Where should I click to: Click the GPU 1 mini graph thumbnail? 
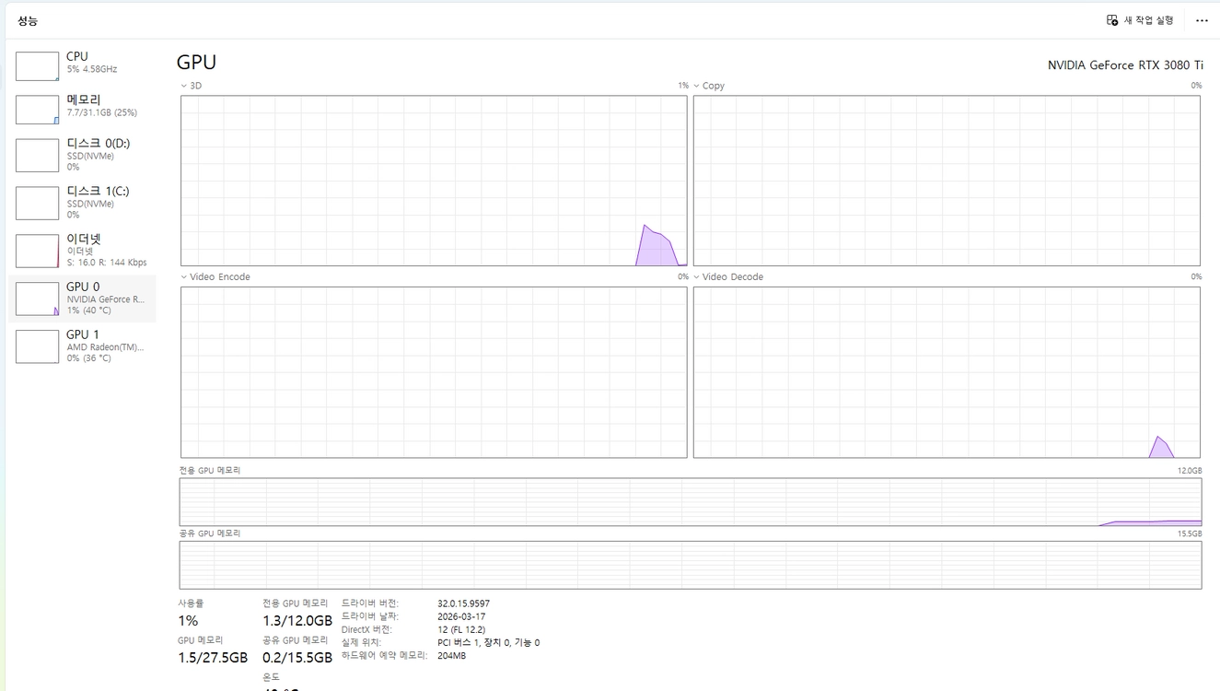[x=37, y=346]
